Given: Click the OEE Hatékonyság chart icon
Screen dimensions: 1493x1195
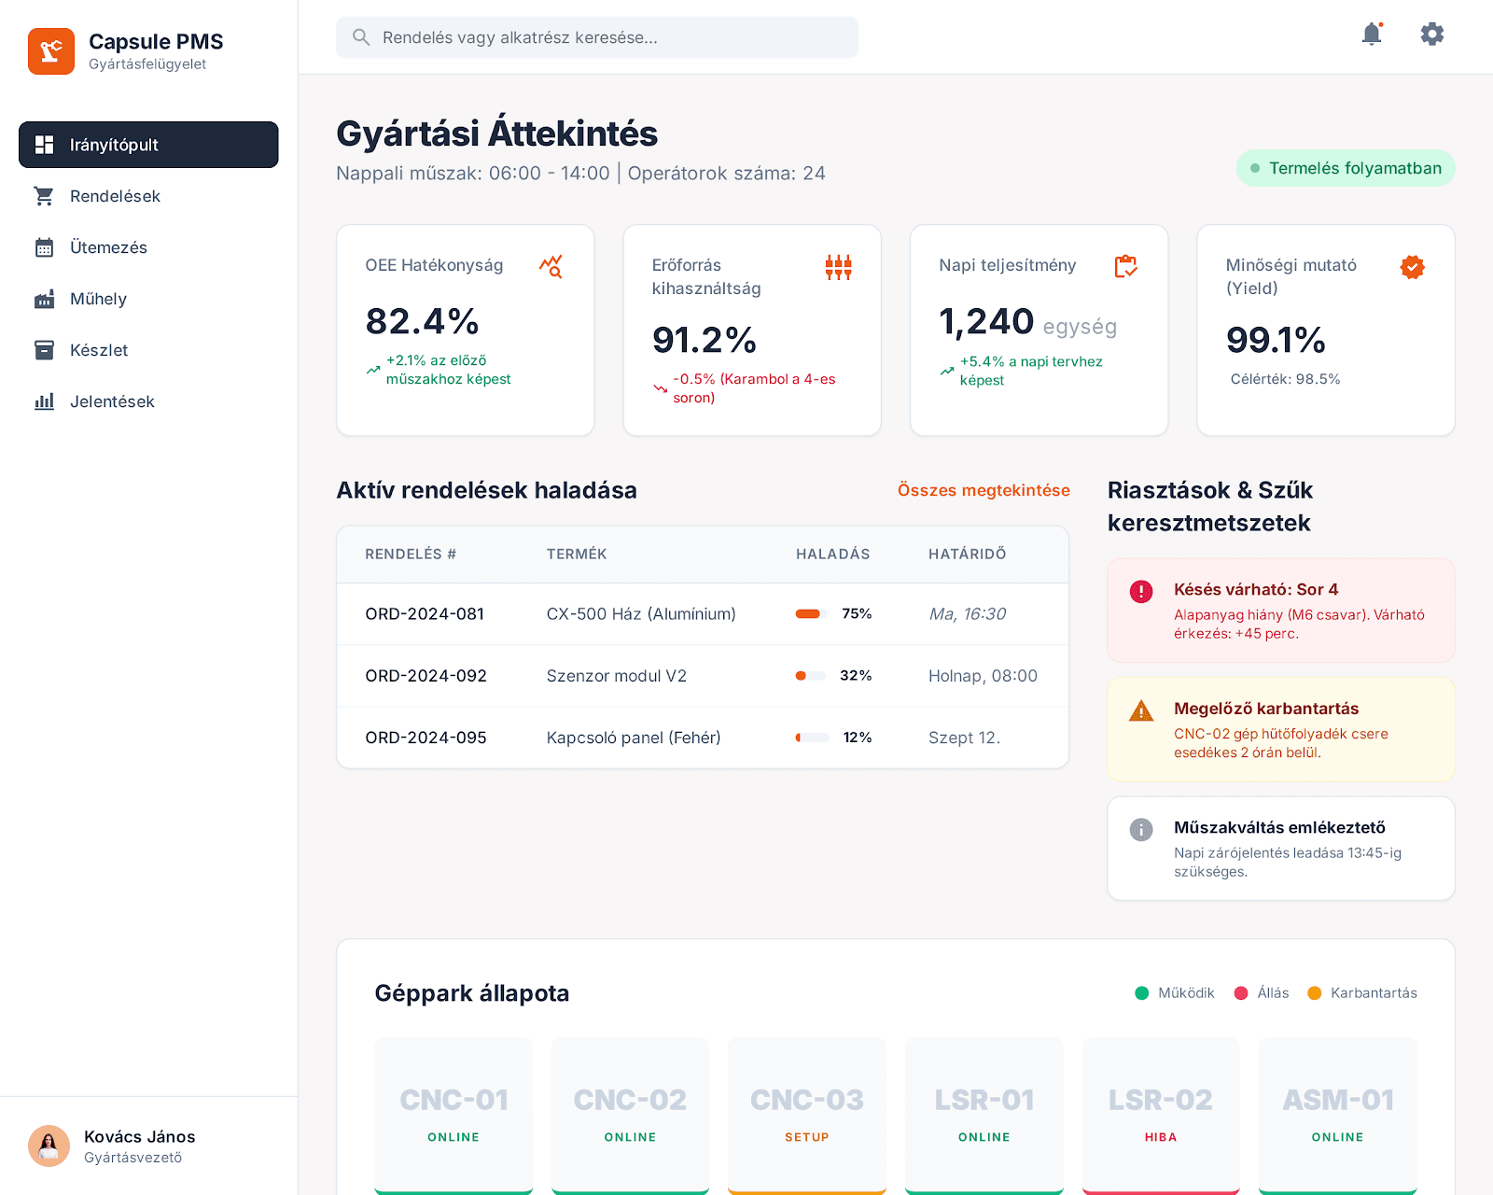Looking at the screenshot, I should [x=551, y=267].
